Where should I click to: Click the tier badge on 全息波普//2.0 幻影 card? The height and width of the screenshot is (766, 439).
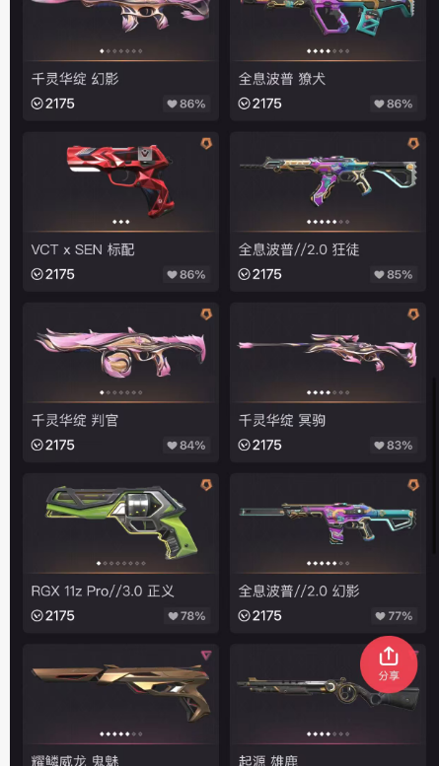[x=413, y=485]
